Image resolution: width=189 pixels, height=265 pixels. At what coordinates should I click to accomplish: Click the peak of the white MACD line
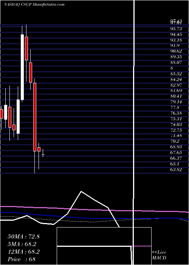[x=81, y=191]
